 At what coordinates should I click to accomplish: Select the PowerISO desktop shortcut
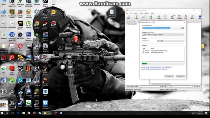(53, 13)
